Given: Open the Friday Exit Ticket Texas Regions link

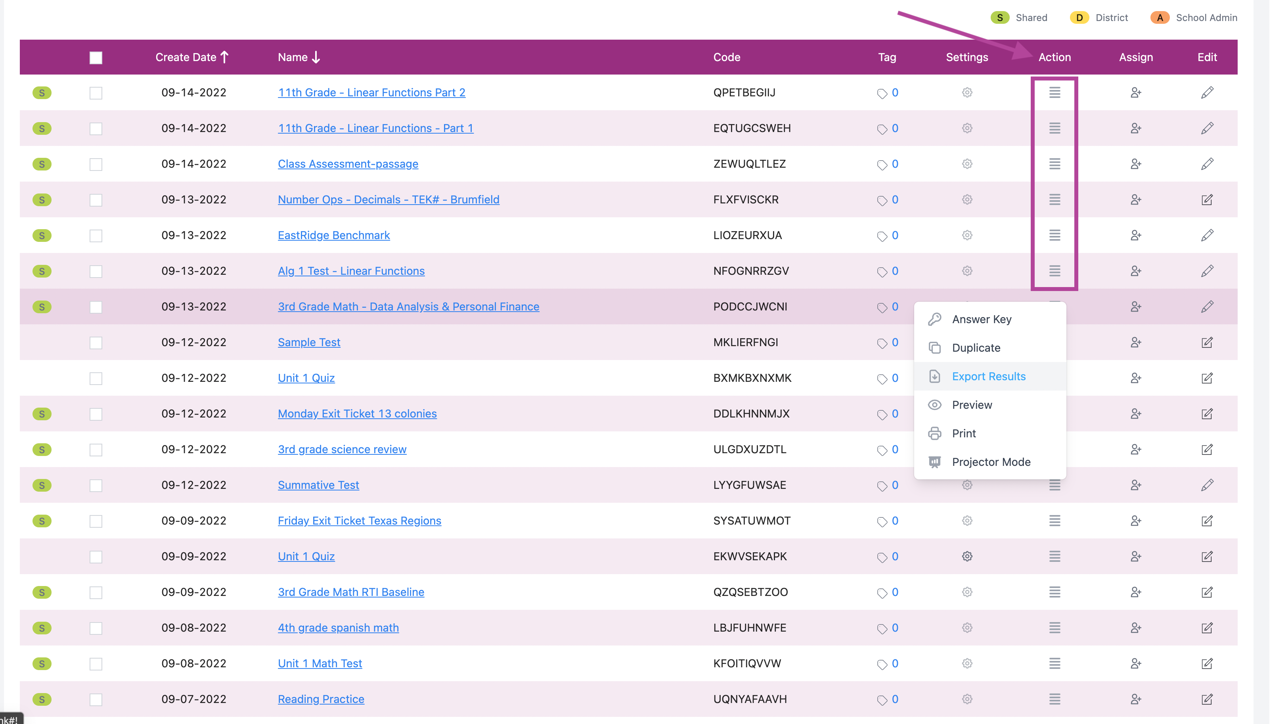Looking at the screenshot, I should (x=360, y=521).
